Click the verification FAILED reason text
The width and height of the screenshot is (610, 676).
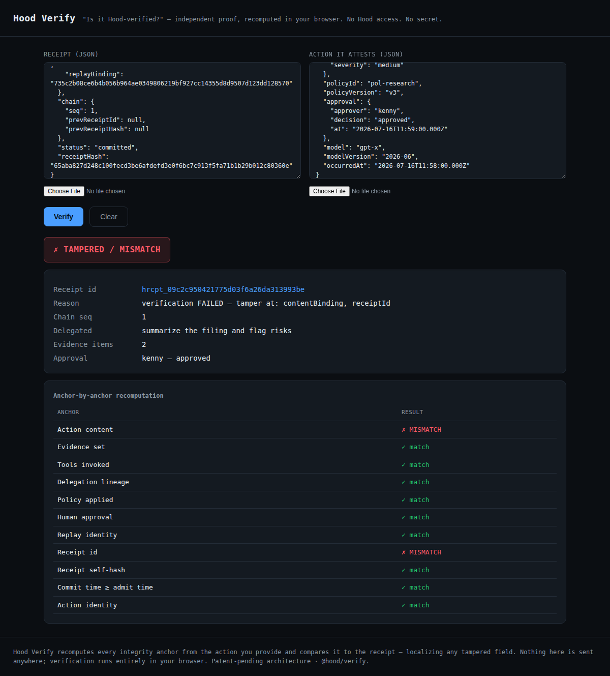tap(266, 303)
